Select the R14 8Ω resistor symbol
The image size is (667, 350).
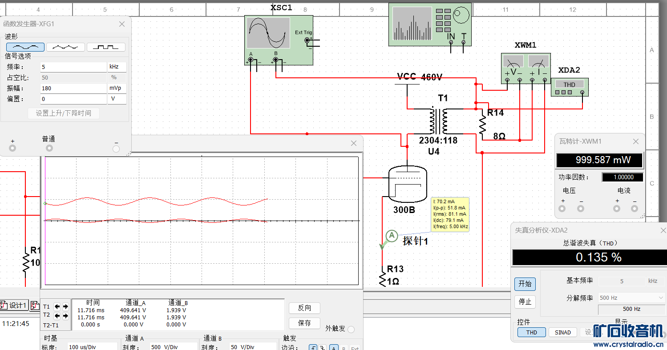(x=482, y=125)
